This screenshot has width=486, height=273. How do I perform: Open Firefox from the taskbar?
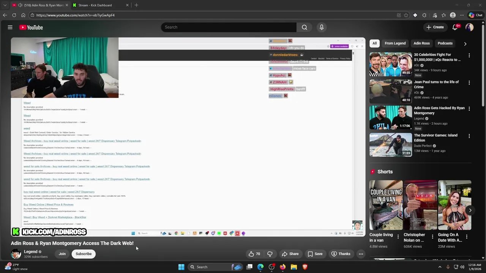pos(282,267)
